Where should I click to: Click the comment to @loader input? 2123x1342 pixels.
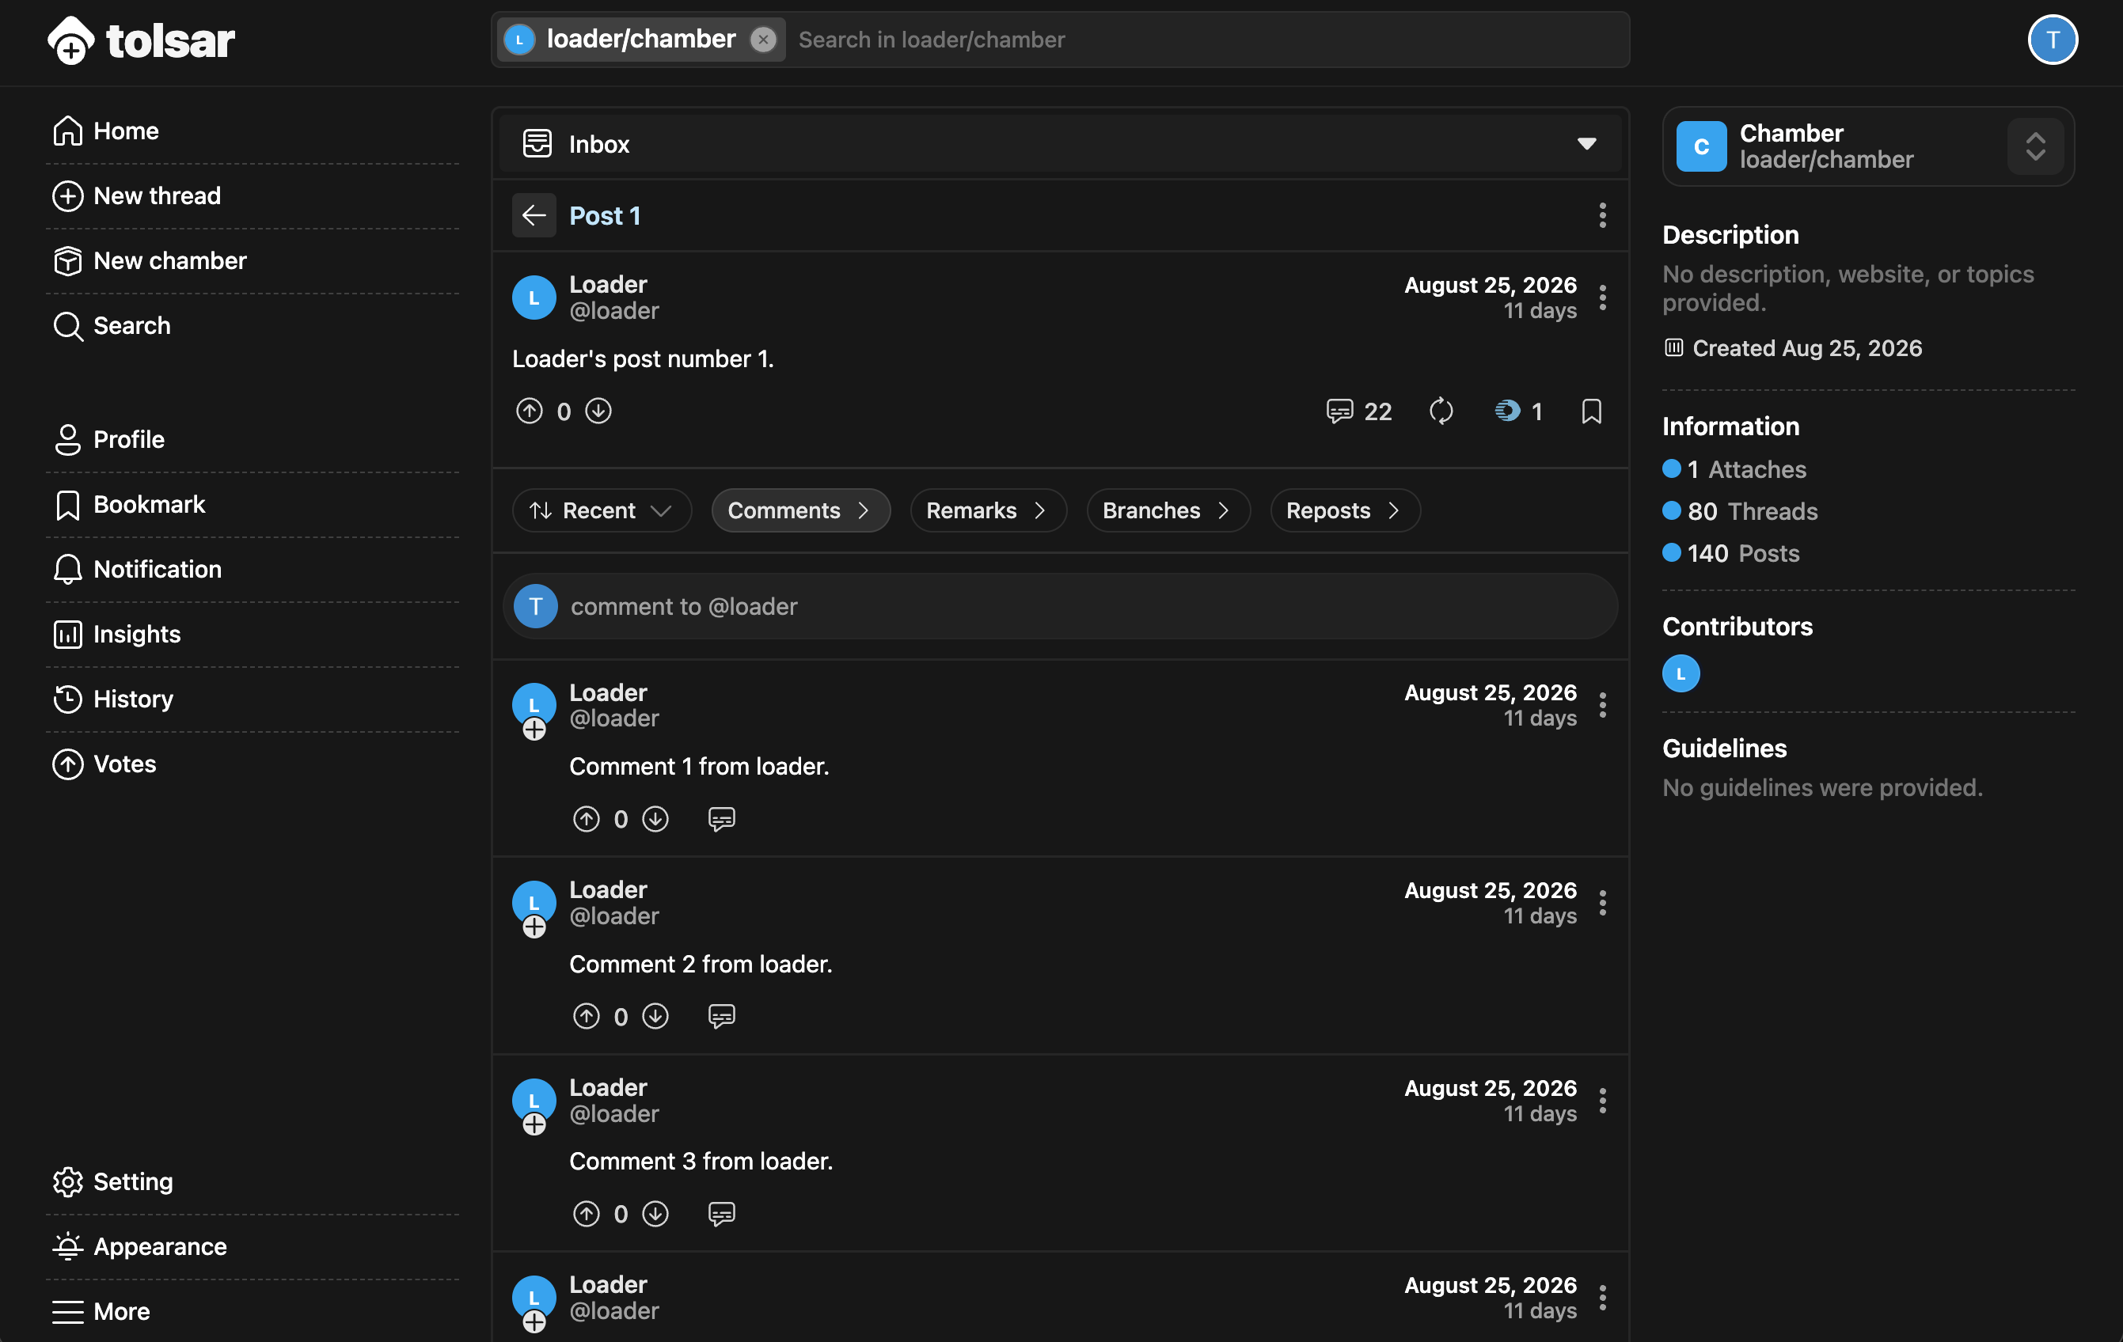tap(1060, 606)
